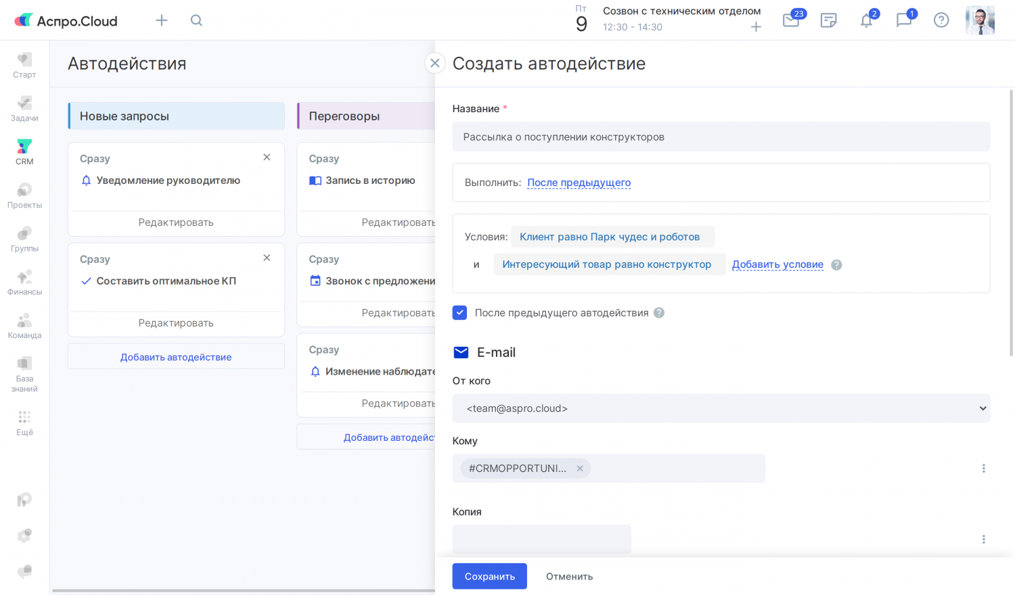Open the notes icon in top bar
This screenshot has height=595, width=1015.
(x=828, y=20)
